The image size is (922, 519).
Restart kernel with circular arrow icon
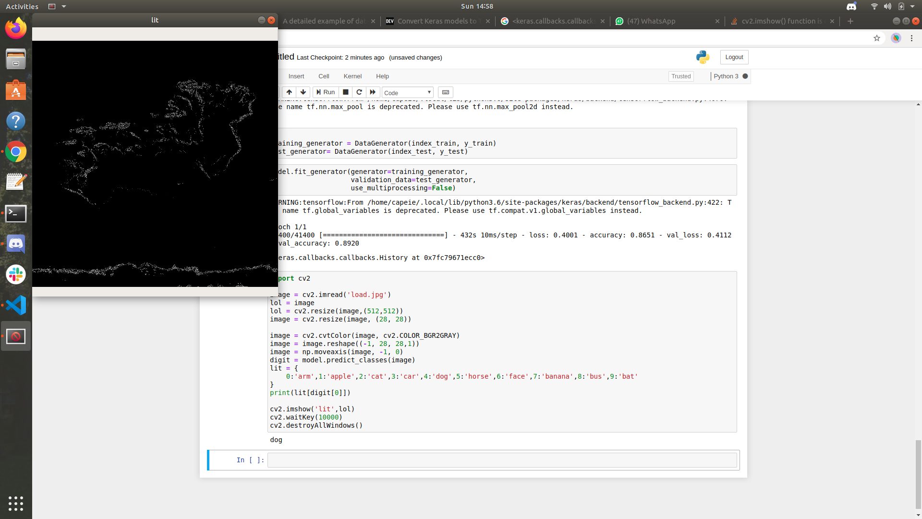[x=359, y=92]
